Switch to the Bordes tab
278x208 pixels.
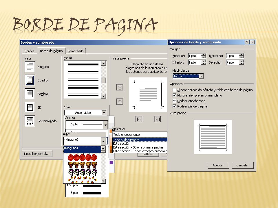30,51
